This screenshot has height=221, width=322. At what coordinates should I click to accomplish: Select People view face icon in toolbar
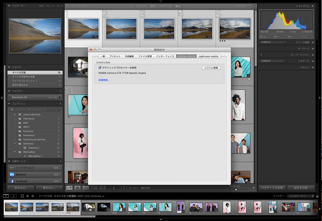click(103, 188)
